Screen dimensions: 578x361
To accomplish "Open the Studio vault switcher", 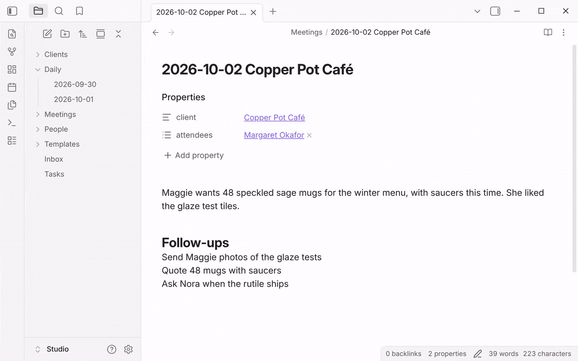I will click(52, 349).
